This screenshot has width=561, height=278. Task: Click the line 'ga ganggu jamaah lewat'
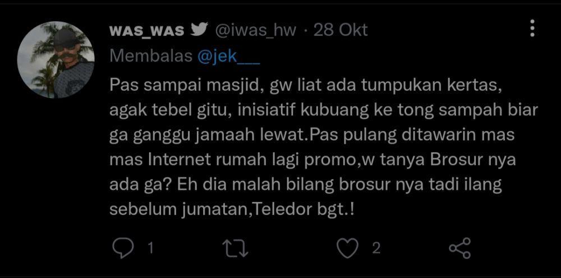[x=311, y=136]
